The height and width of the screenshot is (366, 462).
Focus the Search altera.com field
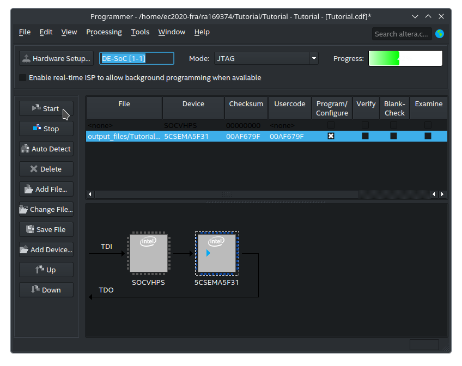click(402, 34)
